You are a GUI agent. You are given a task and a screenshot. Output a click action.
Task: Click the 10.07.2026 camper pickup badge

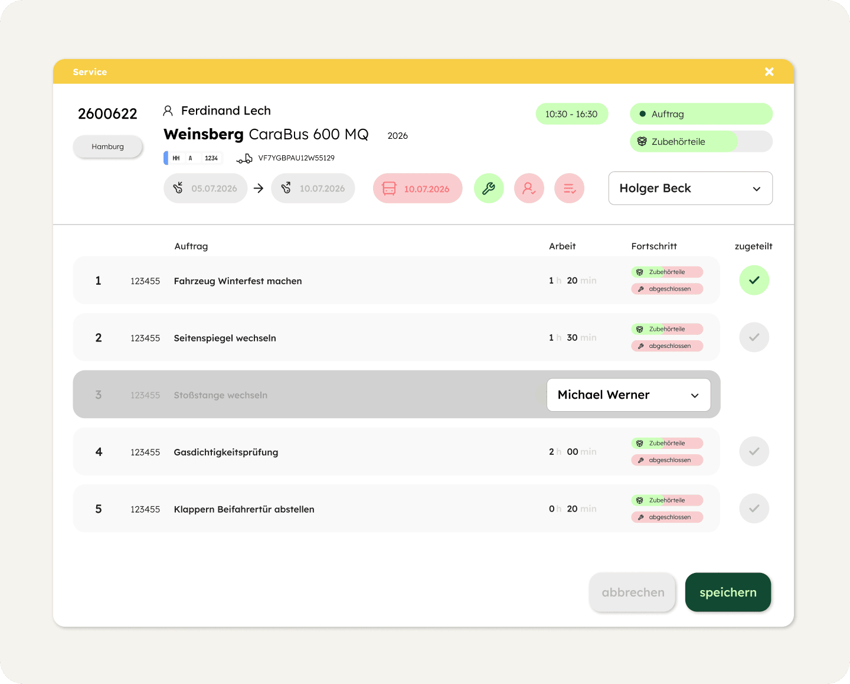click(x=417, y=188)
